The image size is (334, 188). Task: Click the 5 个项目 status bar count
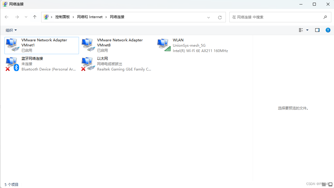[x=12, y=185]
